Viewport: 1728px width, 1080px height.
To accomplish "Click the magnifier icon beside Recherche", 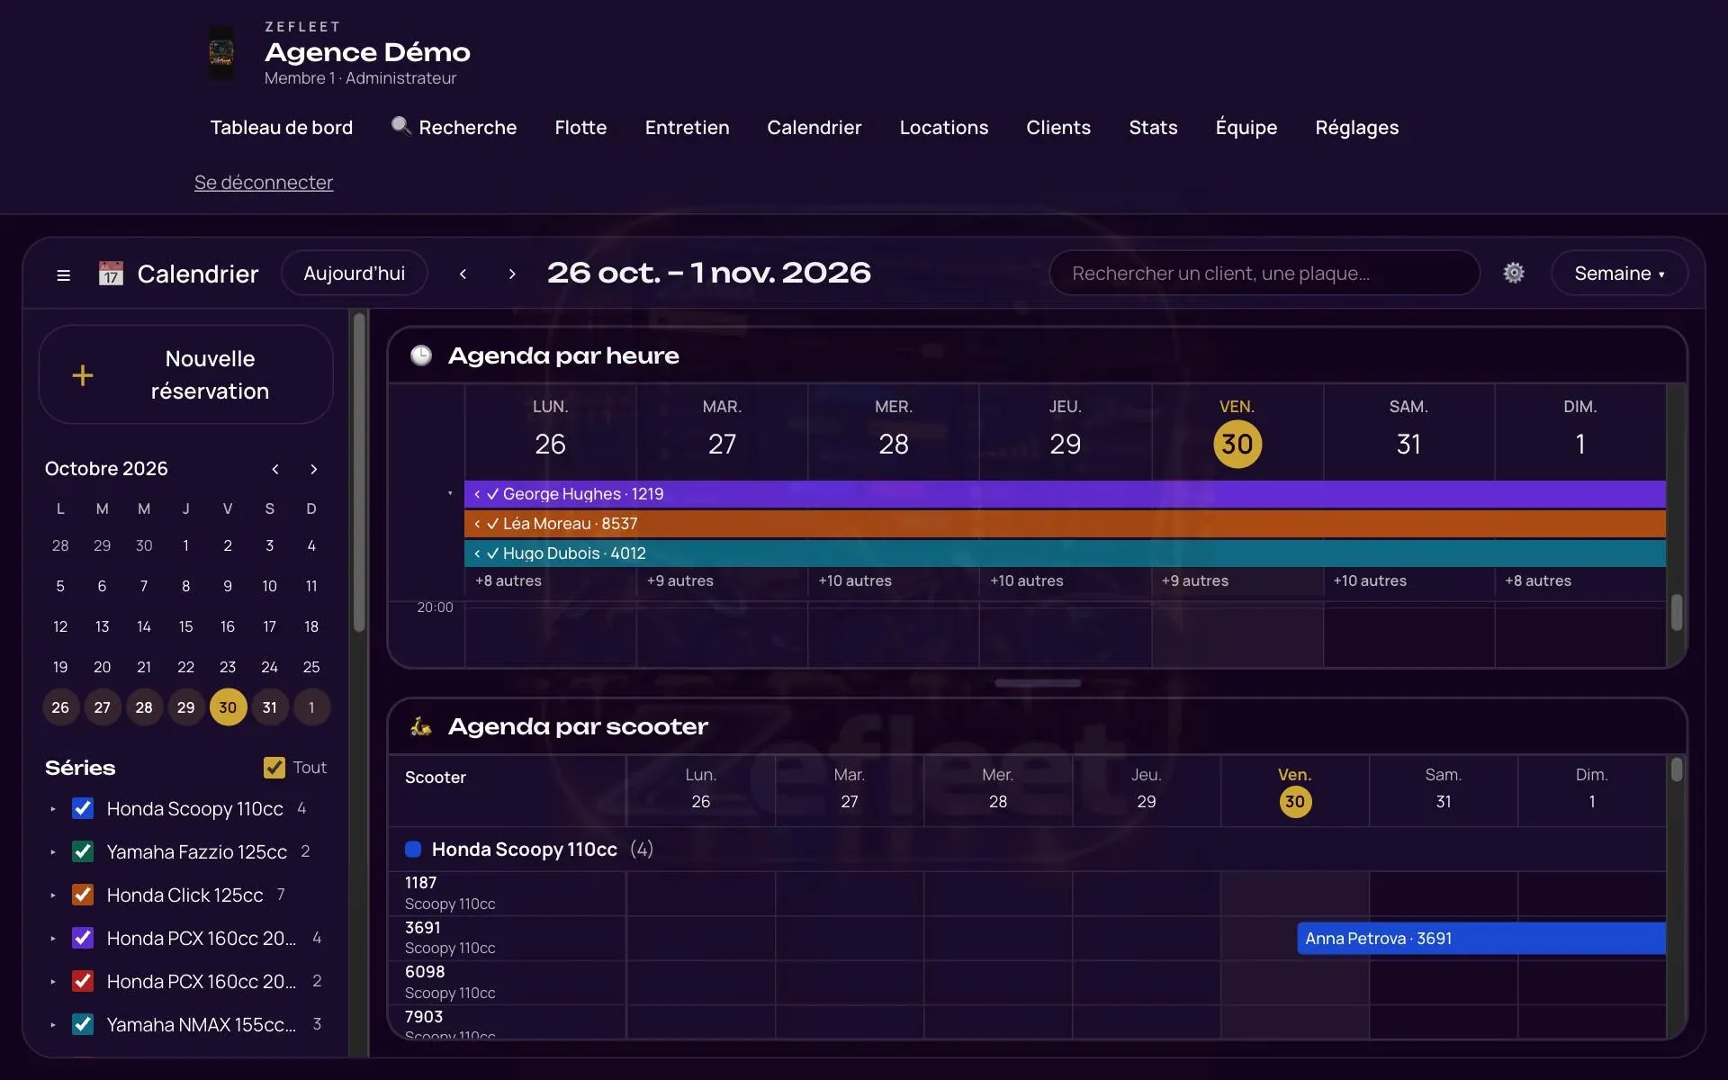I will [401, 126].
